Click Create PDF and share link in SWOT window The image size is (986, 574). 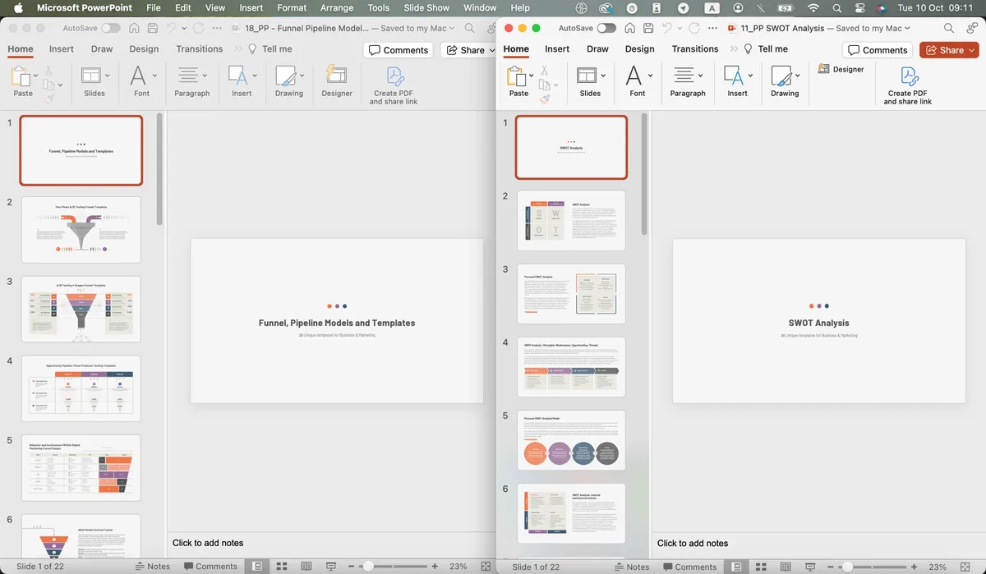[x=908, y=85]
